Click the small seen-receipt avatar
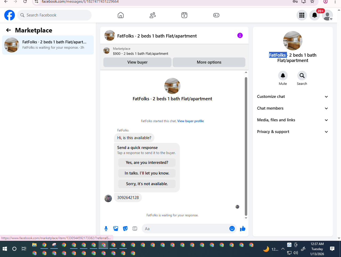The image size is (341, 257). 237,207
